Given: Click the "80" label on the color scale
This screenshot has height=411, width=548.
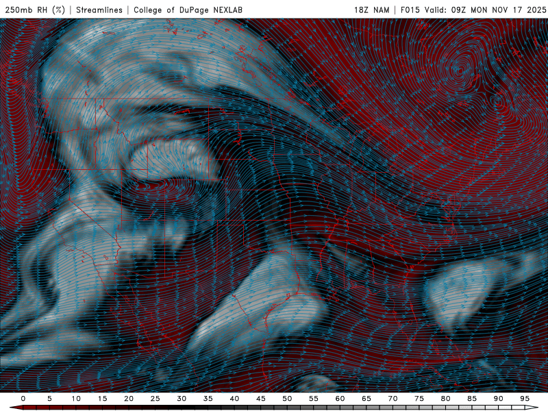Looking at the screenshot, I should pos(445,399).
